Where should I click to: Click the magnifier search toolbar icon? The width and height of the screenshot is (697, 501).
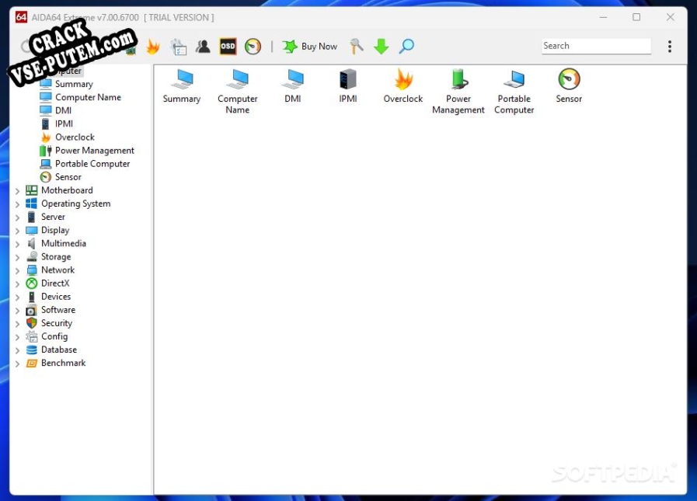click(406, 47)
